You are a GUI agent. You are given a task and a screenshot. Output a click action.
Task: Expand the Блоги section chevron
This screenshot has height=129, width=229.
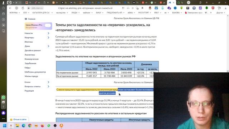48,82
